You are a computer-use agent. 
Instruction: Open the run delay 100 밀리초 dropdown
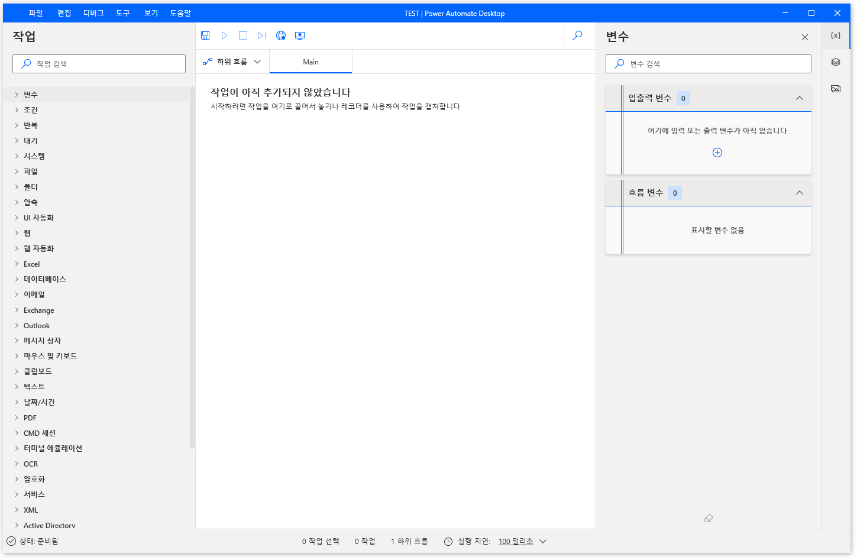[x=522, y=542]
